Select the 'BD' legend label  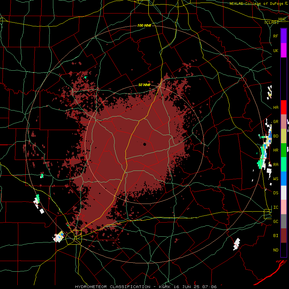point(276,136)
